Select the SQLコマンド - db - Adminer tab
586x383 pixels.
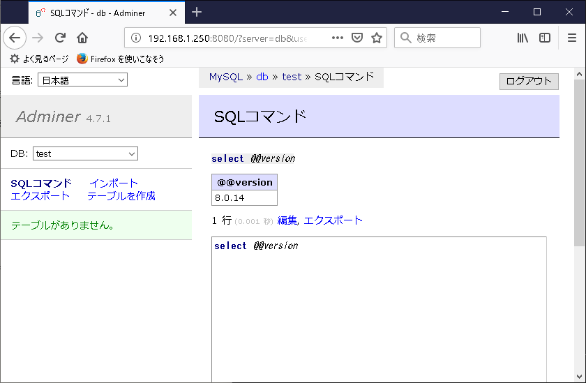coord(107,13)
